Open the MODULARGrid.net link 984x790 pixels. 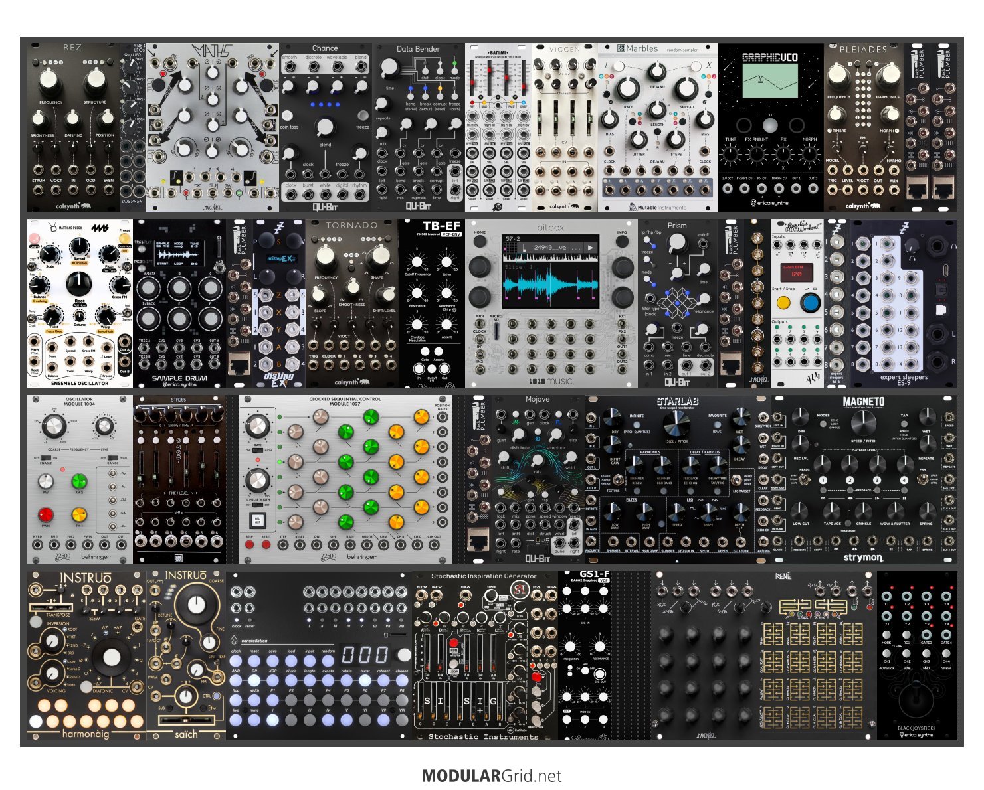pyautogui.click(x=492, y=776)
